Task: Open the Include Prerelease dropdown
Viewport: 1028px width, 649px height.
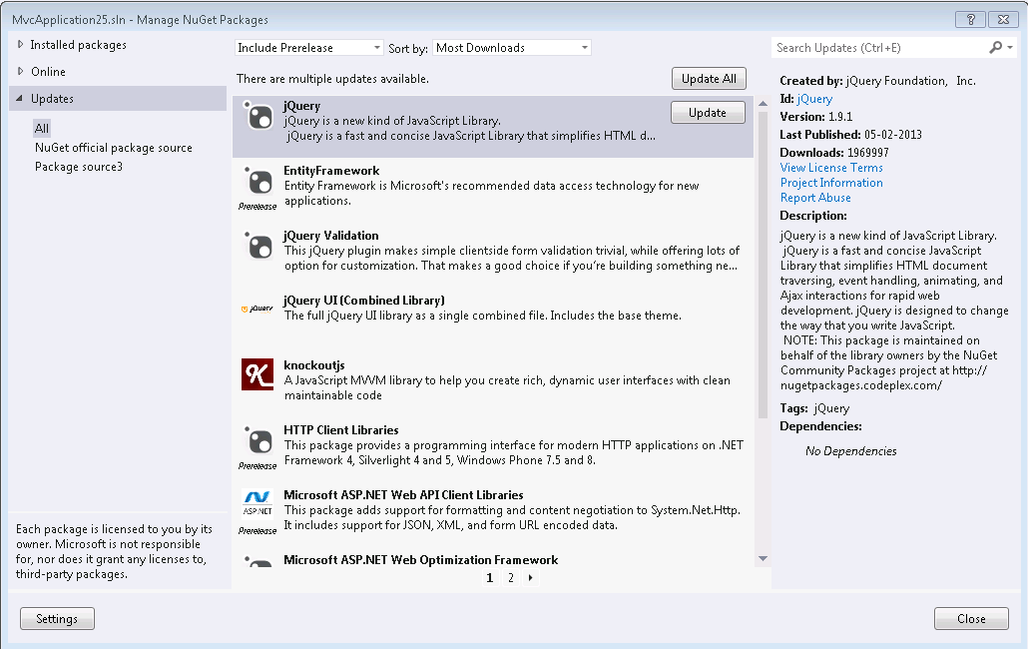Action: [x=306, y=47]
